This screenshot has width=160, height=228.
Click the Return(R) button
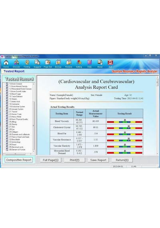[122, 160]
